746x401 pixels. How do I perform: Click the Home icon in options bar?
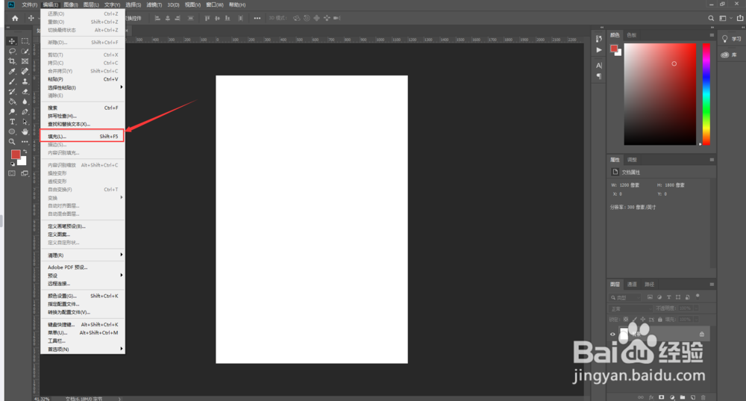[15, 18]
